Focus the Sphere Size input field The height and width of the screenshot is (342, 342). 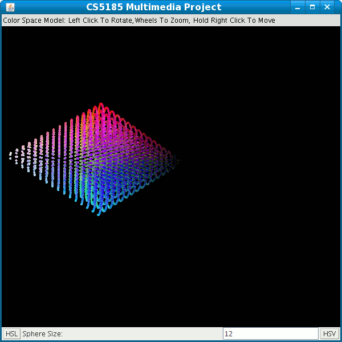coord(270,333)
